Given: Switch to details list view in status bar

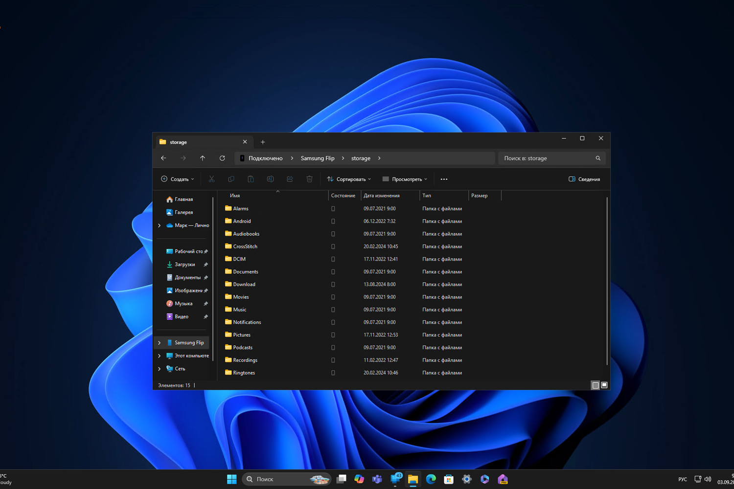Looking at the screenshot, I should pyautogui.click(x=595, y=385).
